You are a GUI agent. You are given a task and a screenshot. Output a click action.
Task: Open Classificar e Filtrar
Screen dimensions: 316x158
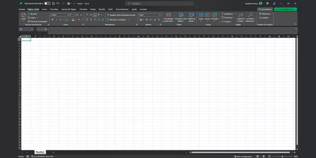click(x=241, y=18)
